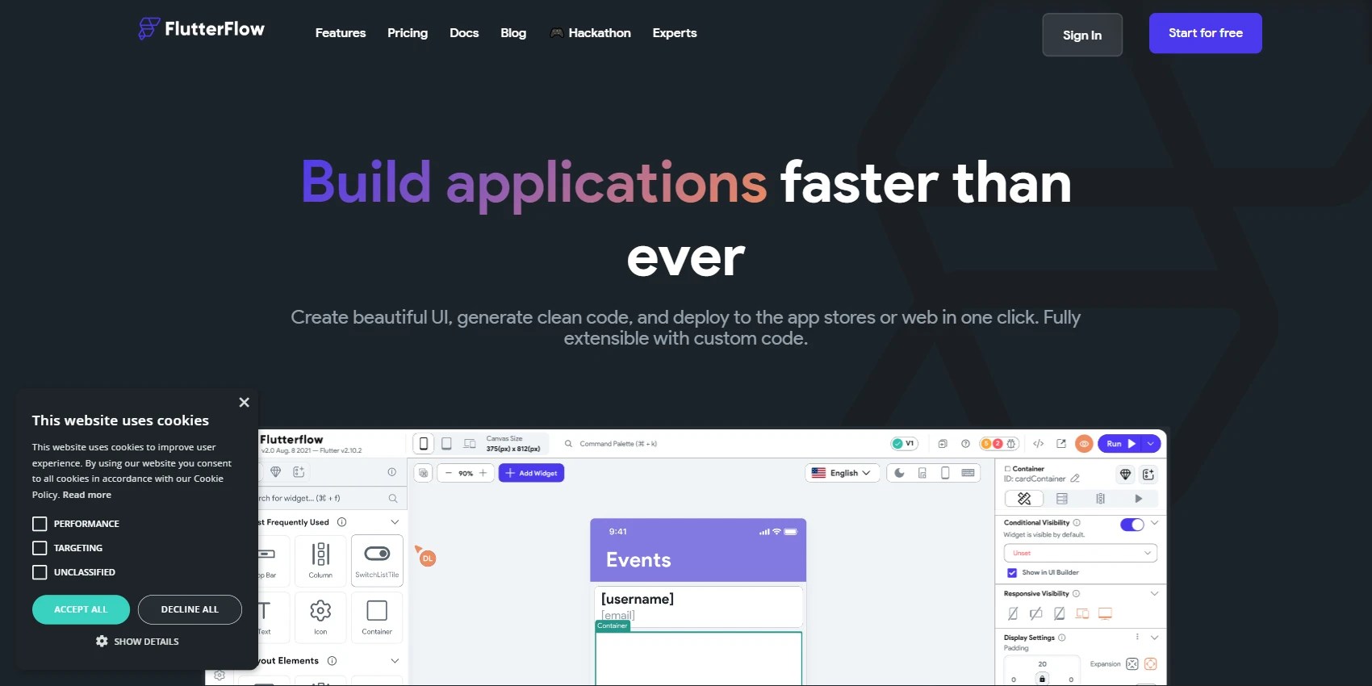Go to the Docs page
1372x686 pixels.
464,33
